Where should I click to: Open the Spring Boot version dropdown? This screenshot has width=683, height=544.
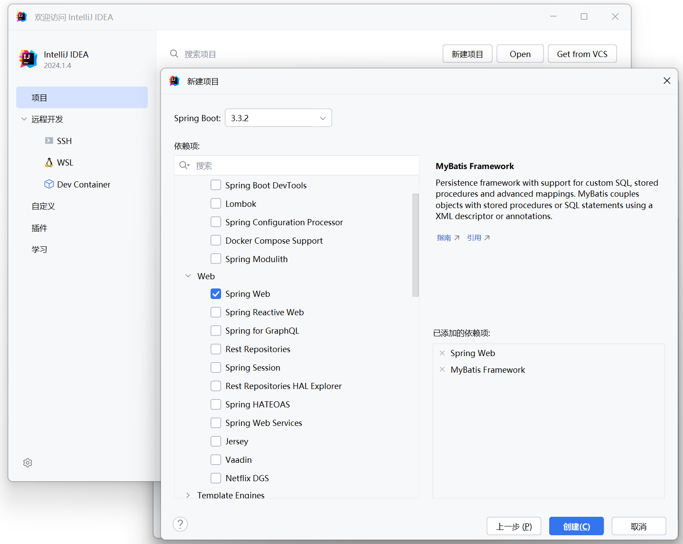pos(278,118)
